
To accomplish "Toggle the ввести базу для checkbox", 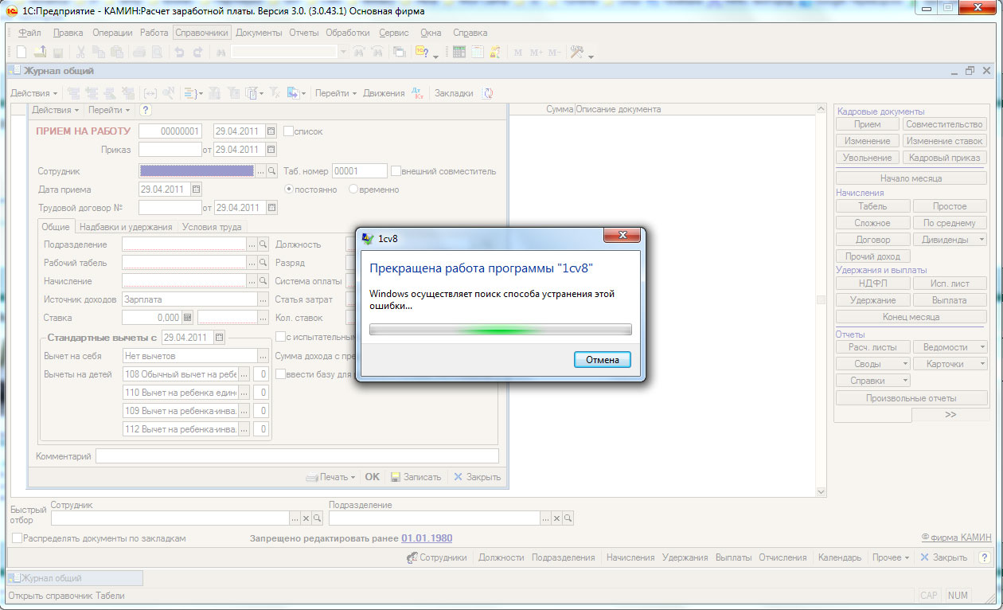I will pos(281,373).
